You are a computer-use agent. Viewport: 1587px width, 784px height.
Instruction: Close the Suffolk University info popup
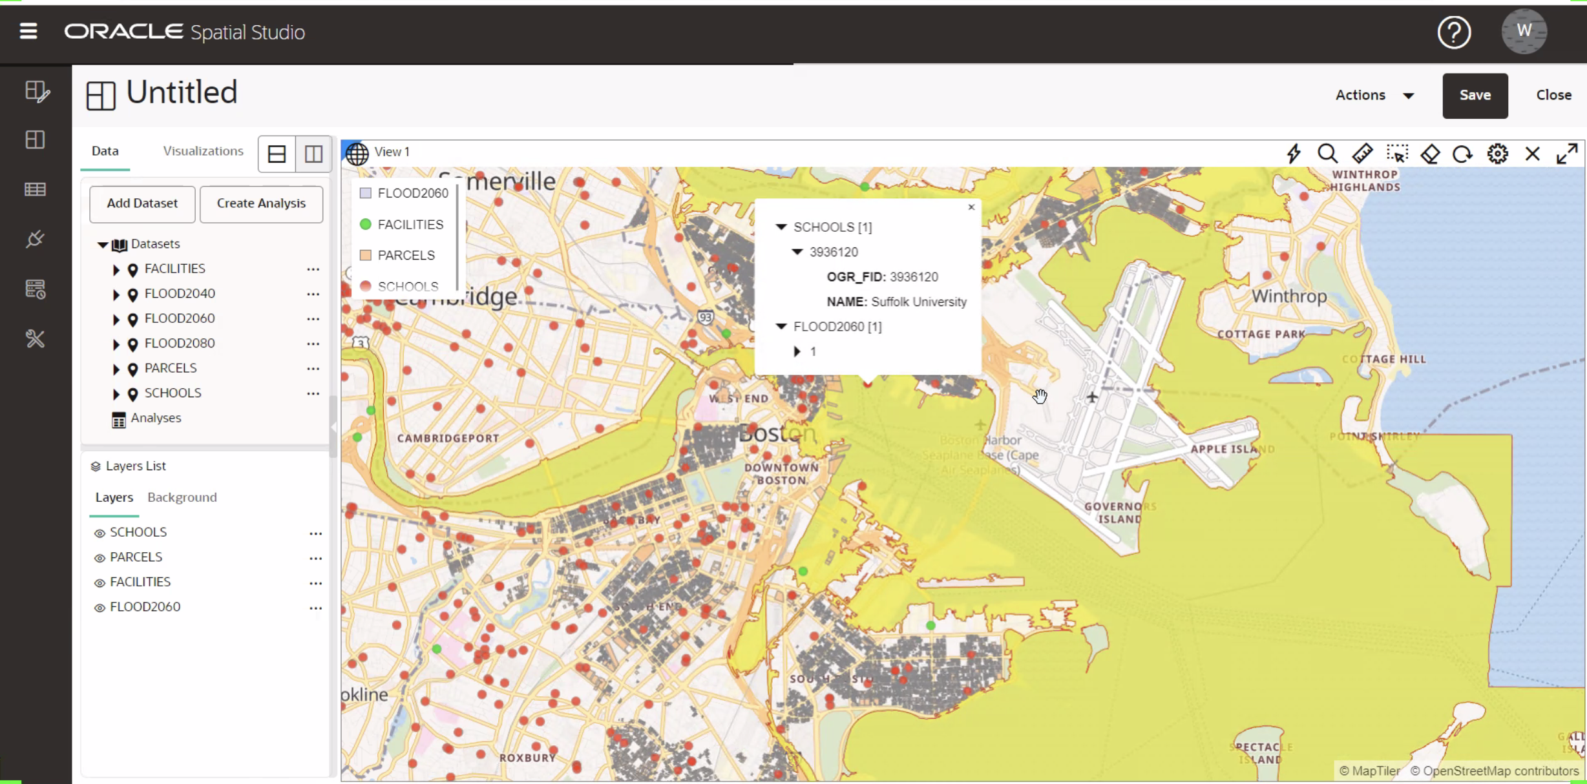(x=971, y=207)
